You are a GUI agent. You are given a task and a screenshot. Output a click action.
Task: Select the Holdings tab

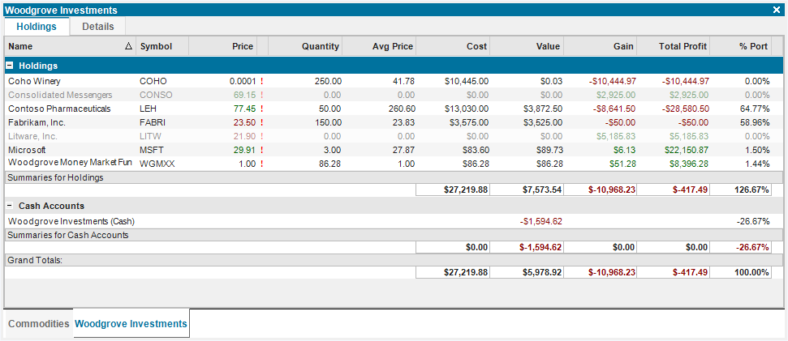(x=37, y=27)
